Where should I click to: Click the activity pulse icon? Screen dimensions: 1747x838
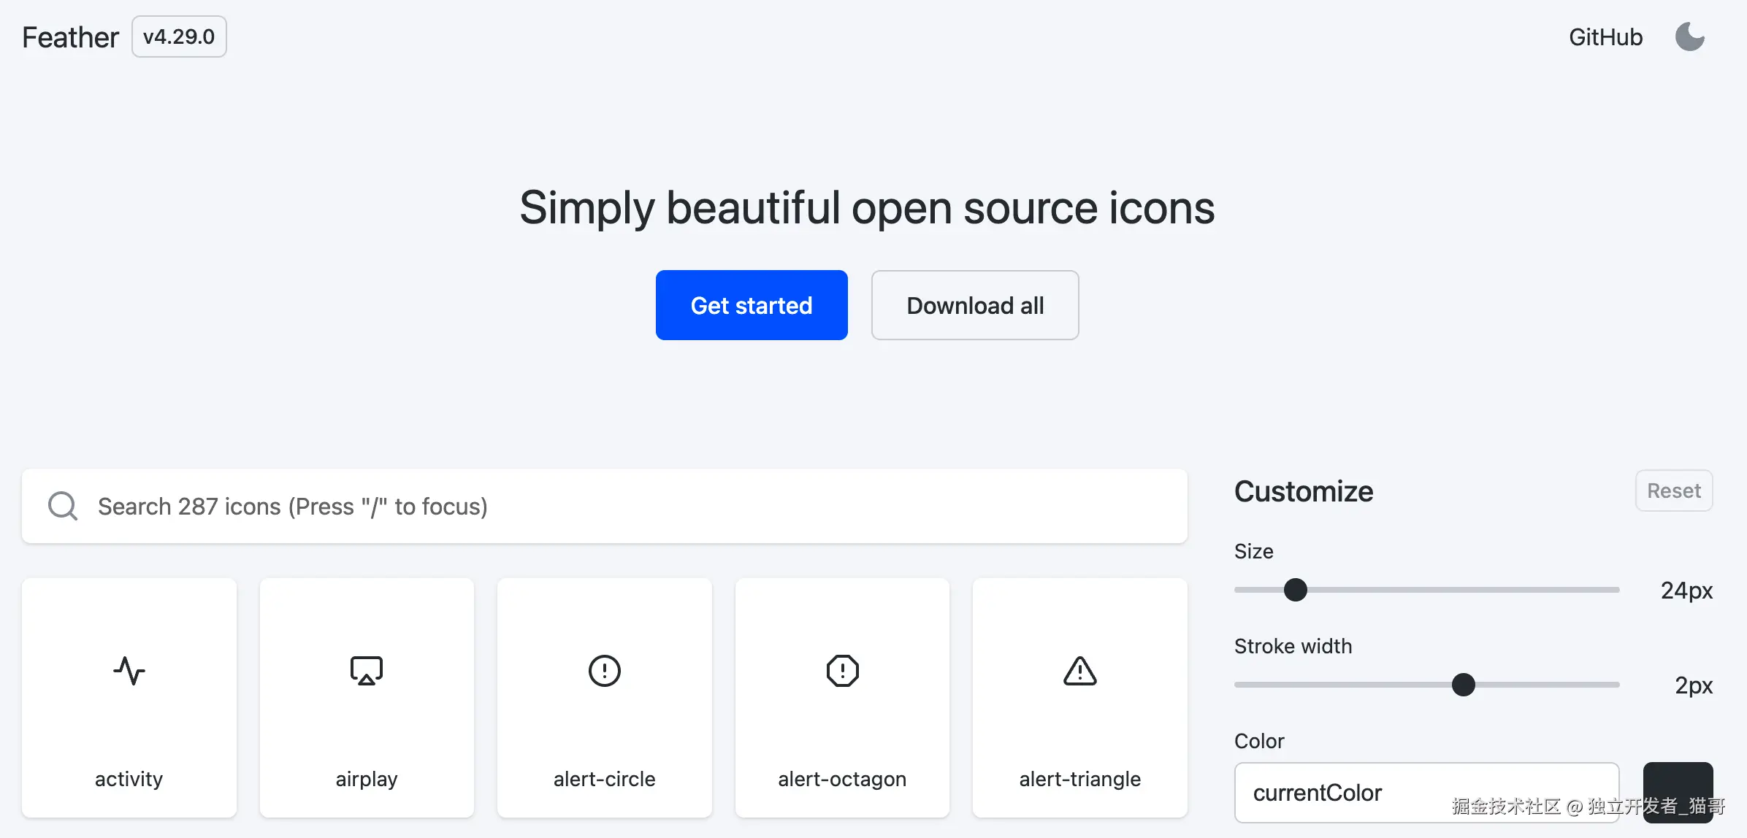(129, 670)
